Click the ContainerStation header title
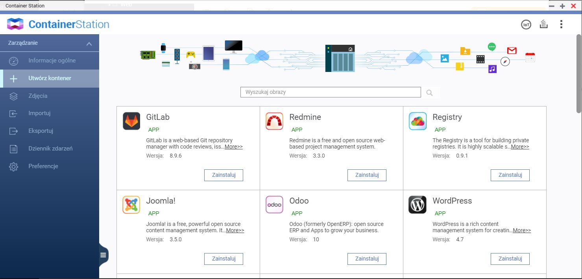Viewport: 582px width, 279px height. 69,24
